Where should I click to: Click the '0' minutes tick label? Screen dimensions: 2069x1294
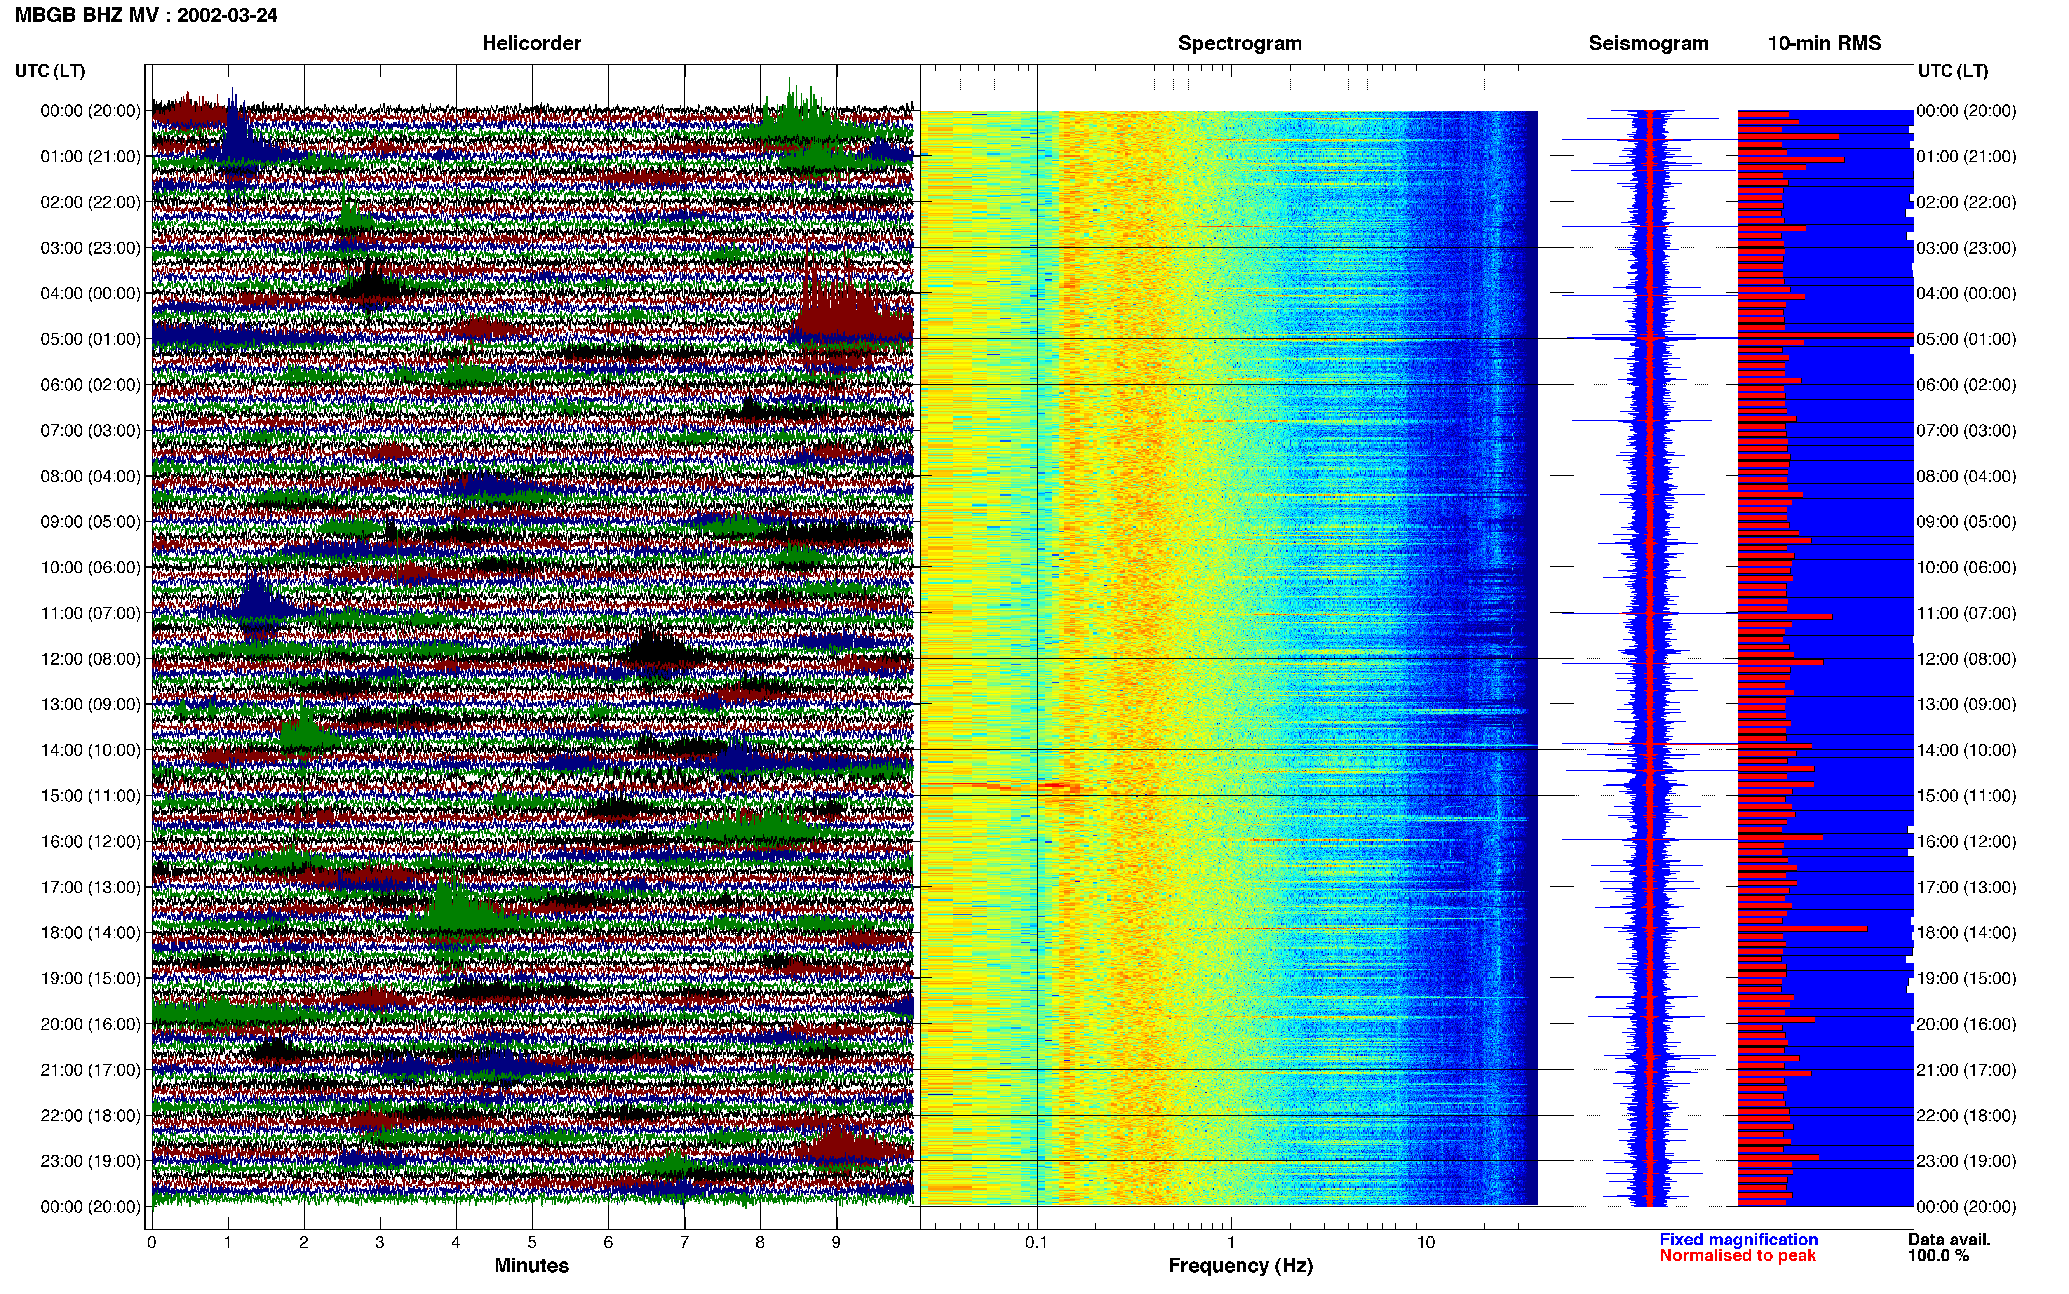(x=151, y=1242)
